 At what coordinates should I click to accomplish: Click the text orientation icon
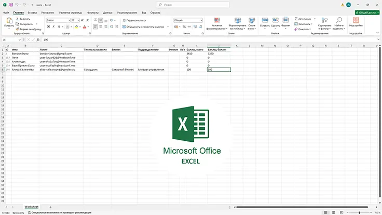pyautogui.click(x=112, y=20)
